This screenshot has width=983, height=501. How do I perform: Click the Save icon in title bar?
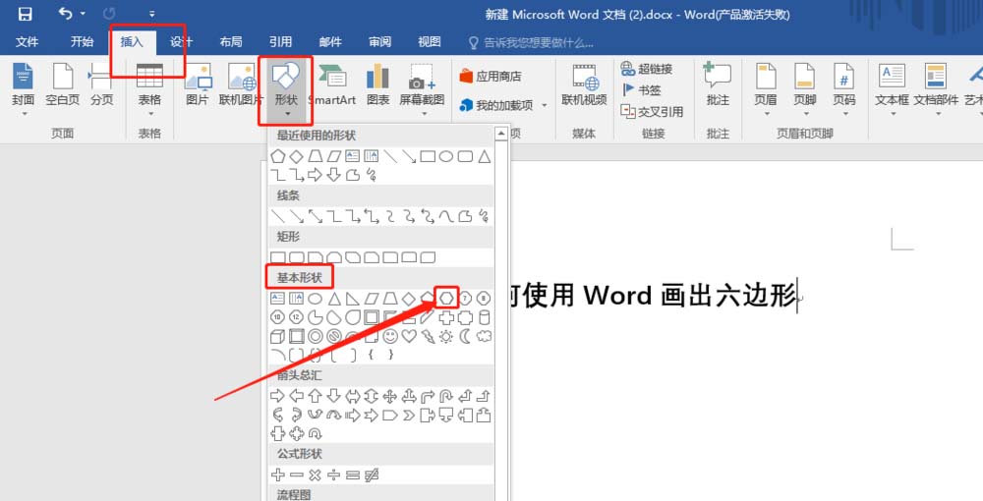pos(25,14)
